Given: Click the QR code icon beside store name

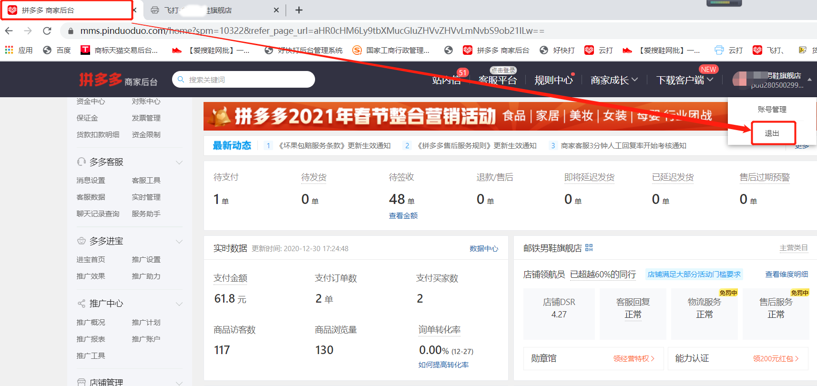Looking at the screenshot, I should (x=589, y=248).
